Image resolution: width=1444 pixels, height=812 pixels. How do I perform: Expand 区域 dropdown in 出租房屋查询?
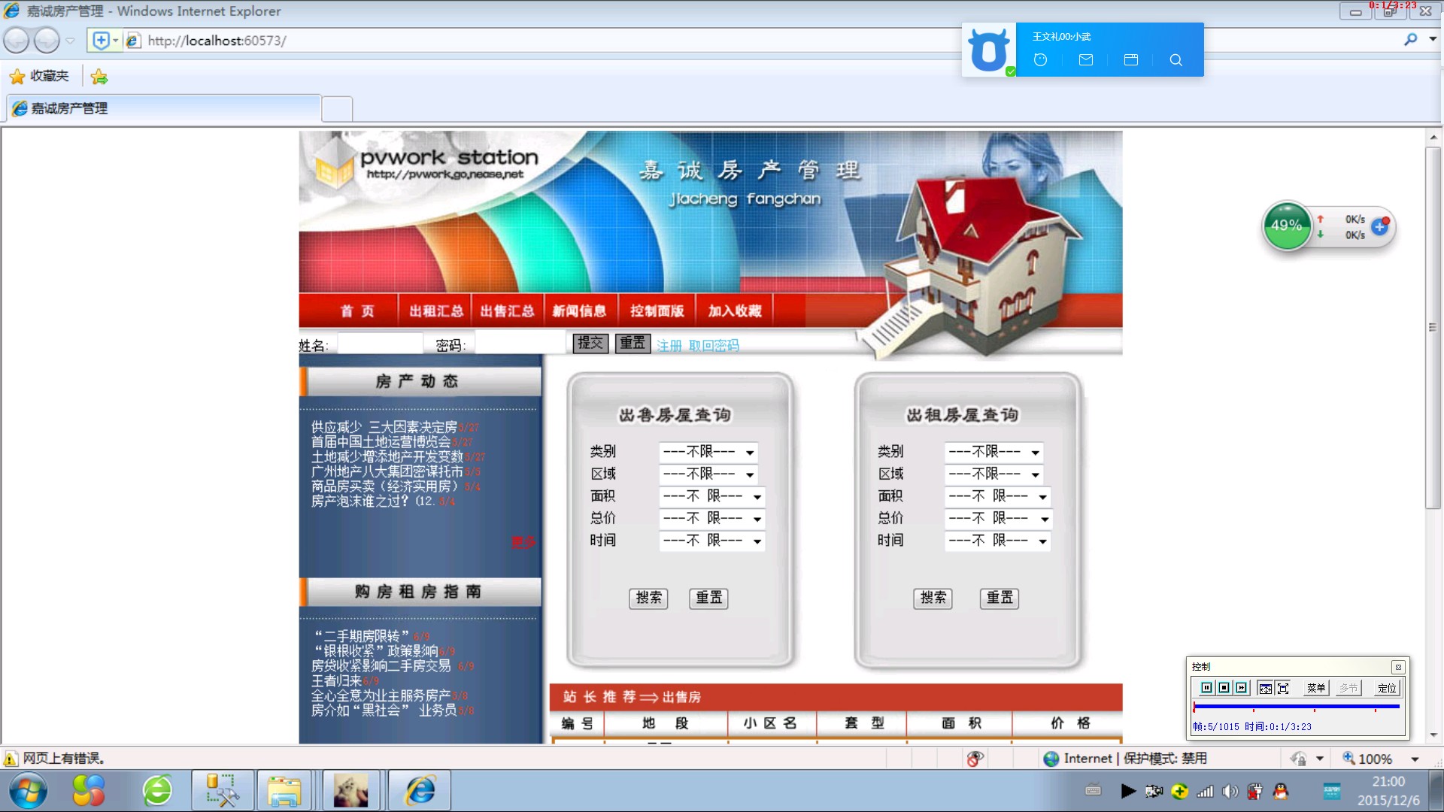coord(994,474)
